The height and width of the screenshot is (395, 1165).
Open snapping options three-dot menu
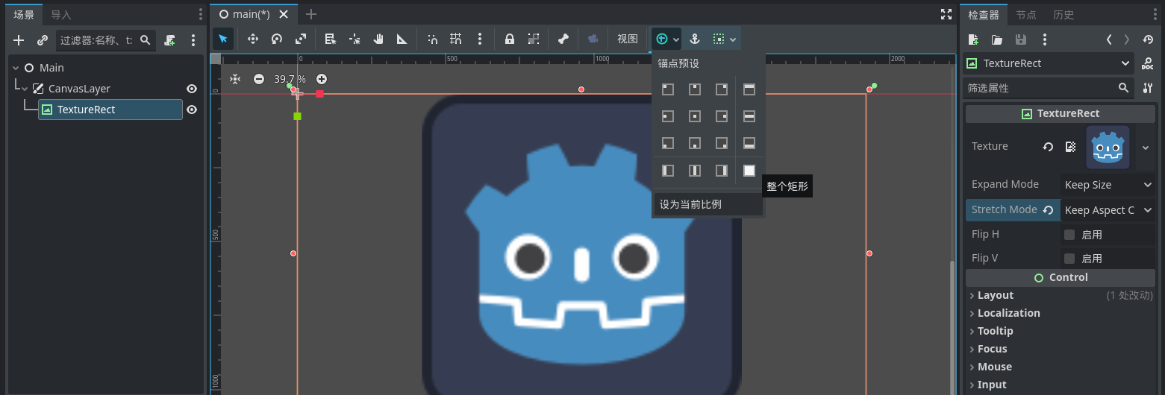(480, 39)
